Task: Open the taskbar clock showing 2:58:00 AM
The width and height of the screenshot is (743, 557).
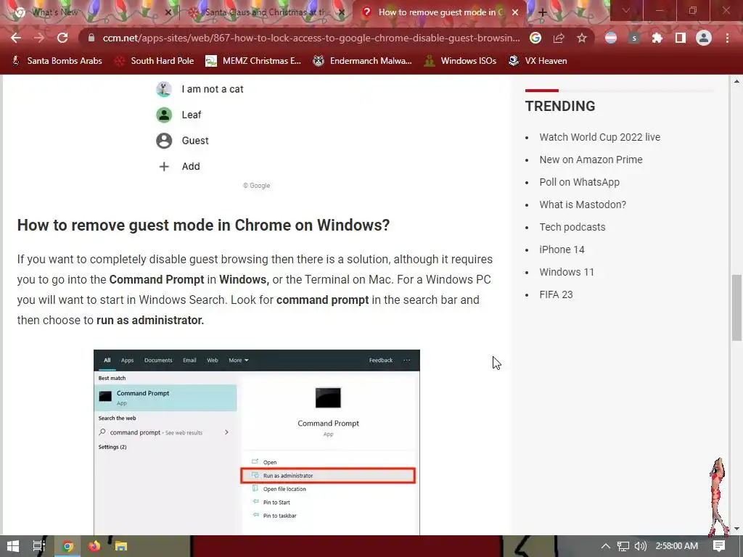Action: tap(677, 546)
